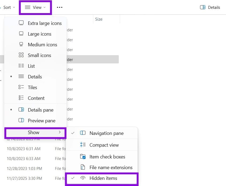Click the Navigation pane icon
The image size is (226, 186).
(x=83, y=133)
